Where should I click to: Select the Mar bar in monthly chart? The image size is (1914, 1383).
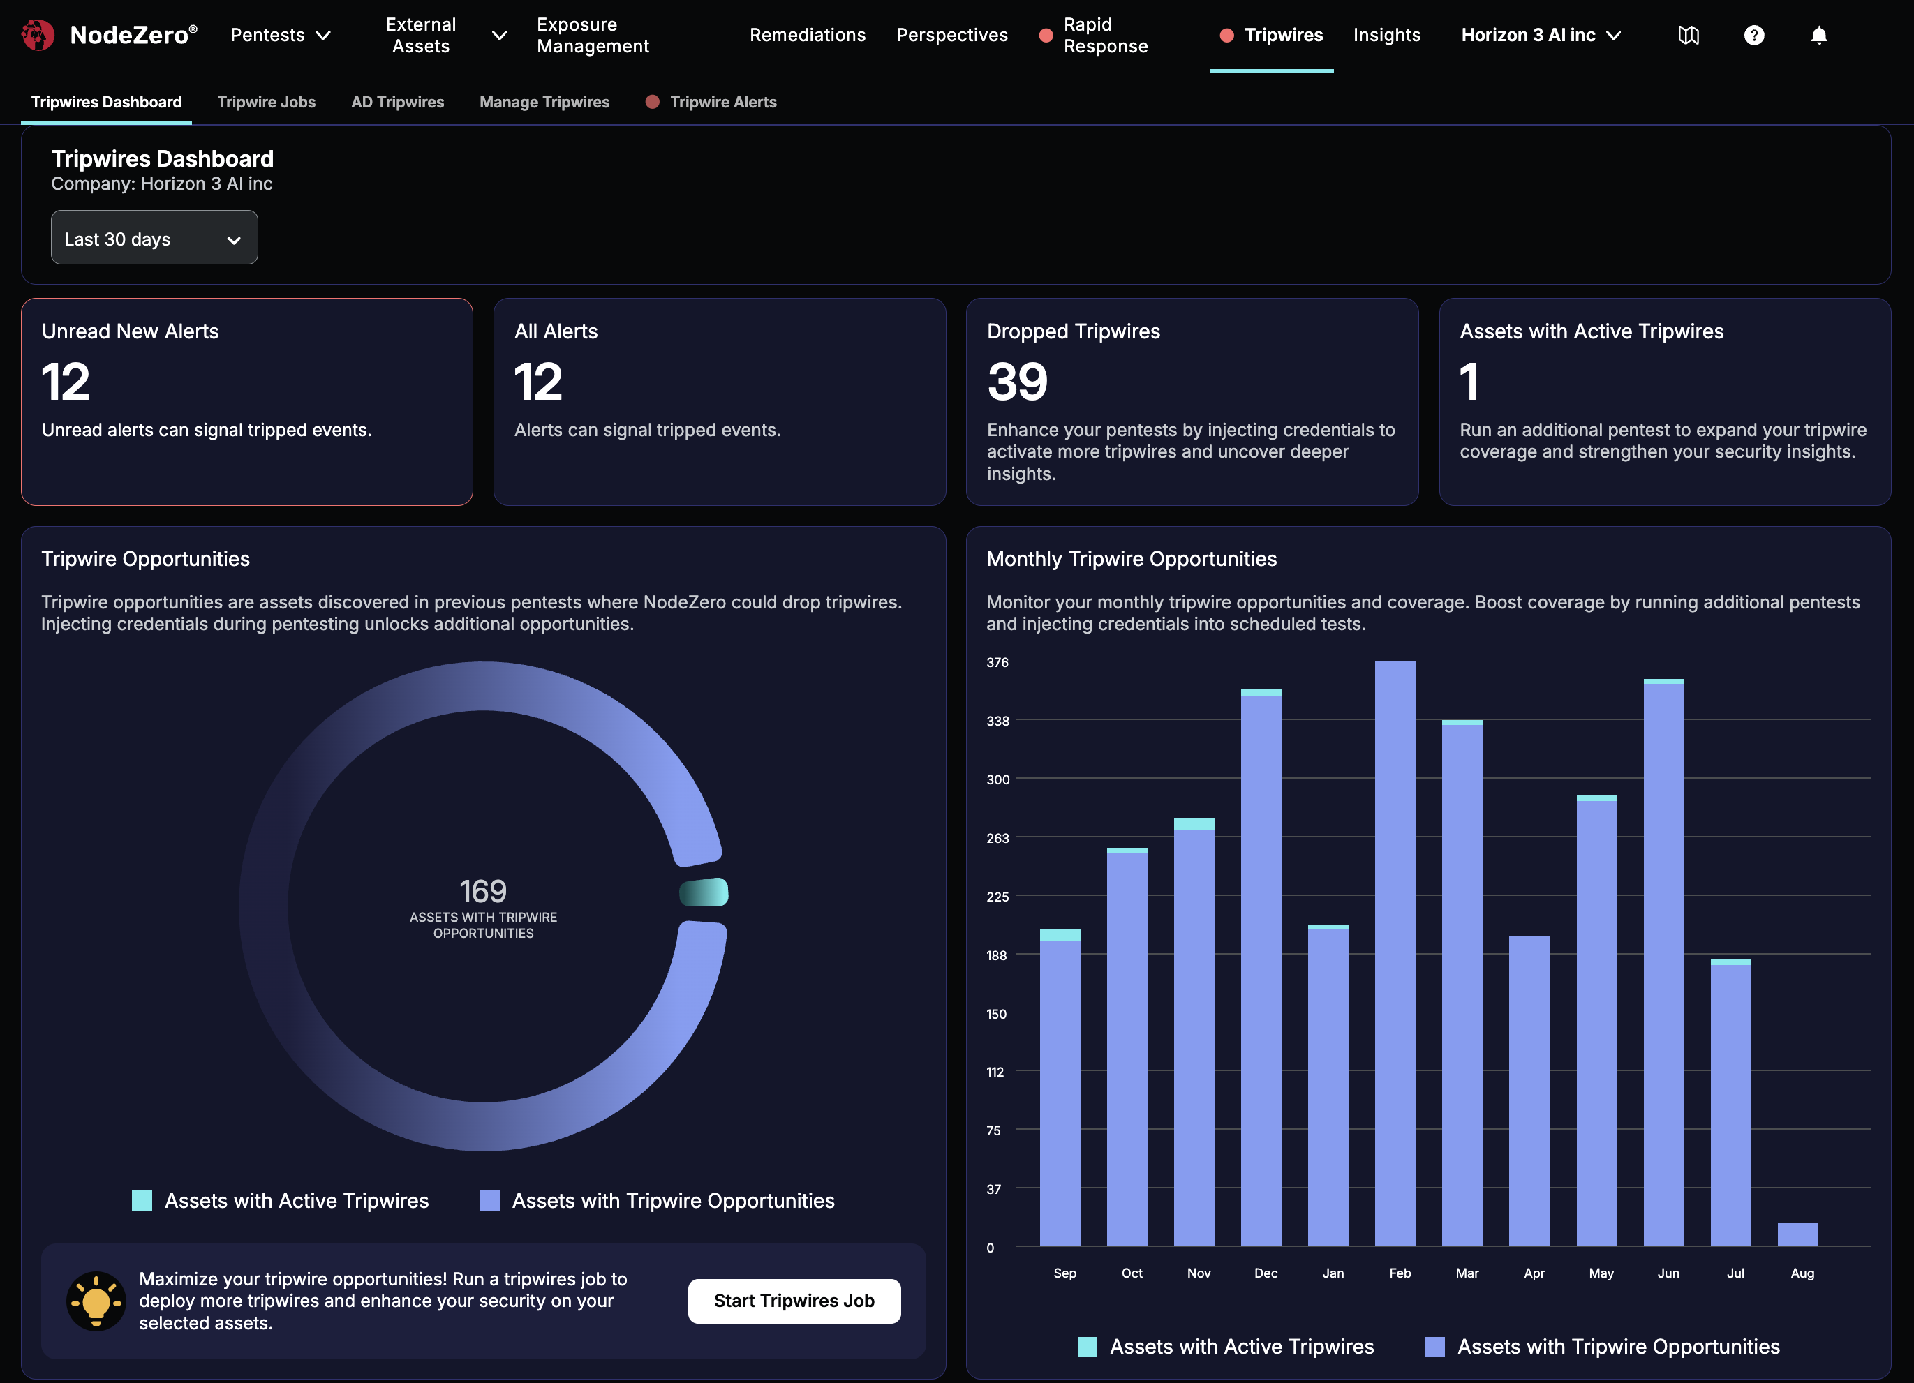point(1462,983)
